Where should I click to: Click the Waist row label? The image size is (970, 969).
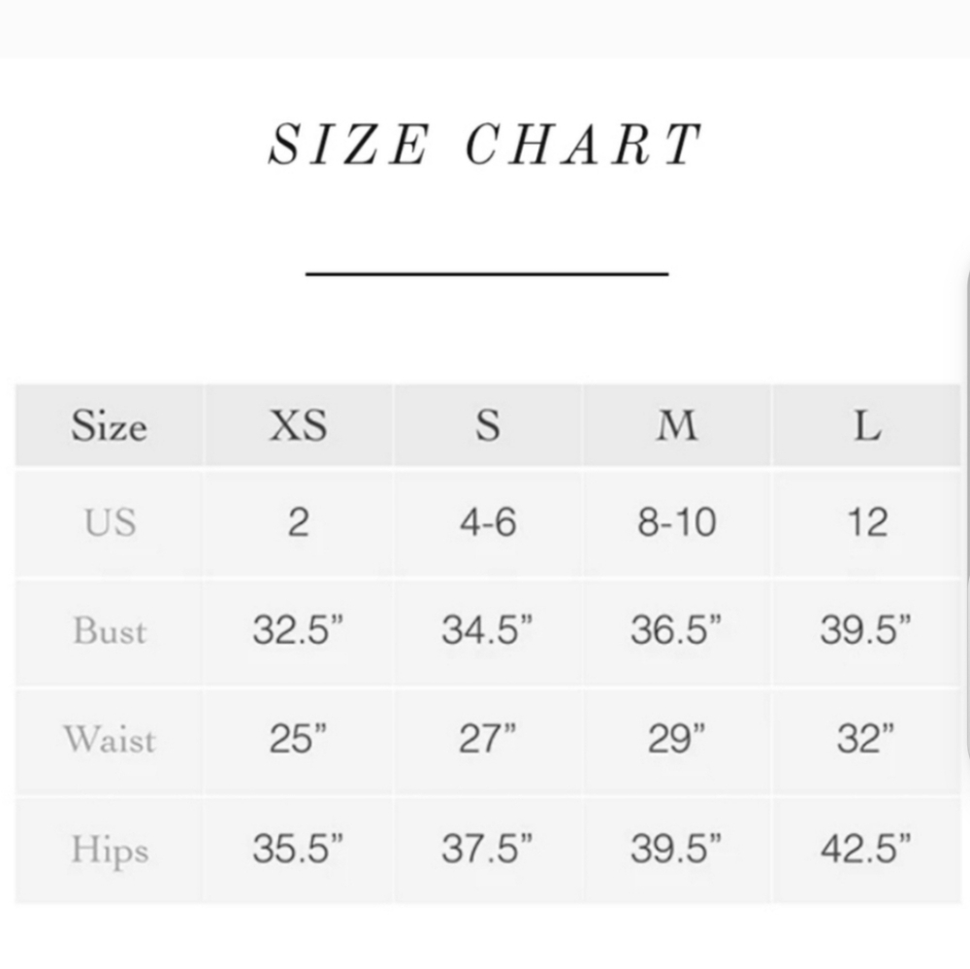click(109, 740)
